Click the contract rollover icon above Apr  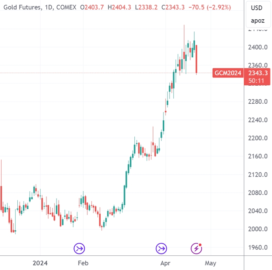pyautogui.click(x=161, y=248)
